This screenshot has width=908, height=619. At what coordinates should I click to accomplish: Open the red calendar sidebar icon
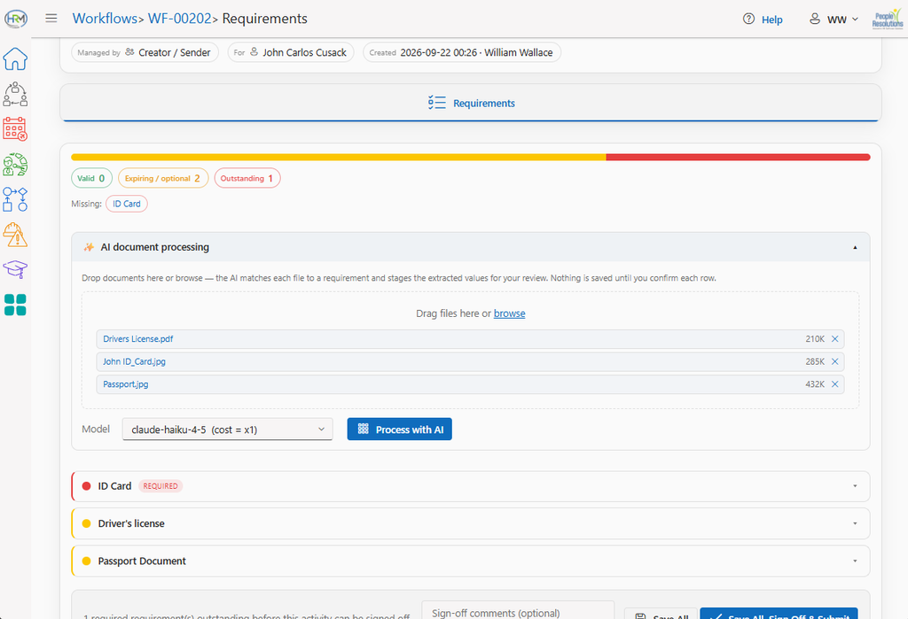15,129
